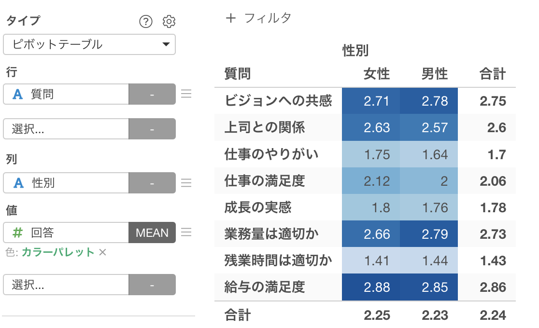Click the menu handle beside 質問 row

pos(186,94)
